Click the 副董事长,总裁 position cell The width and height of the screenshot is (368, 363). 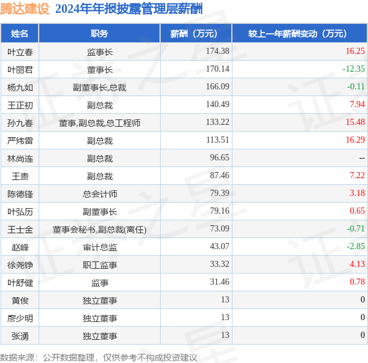click(x=100, y=88)
